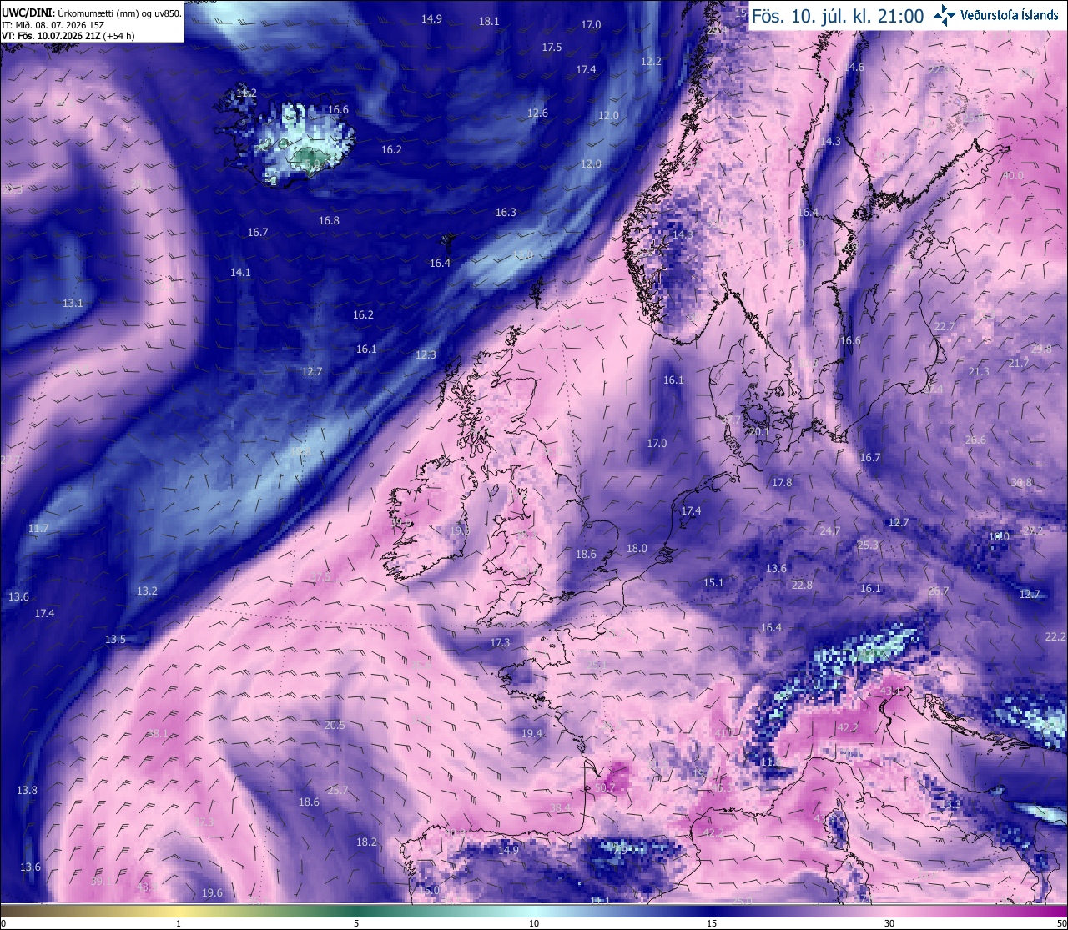Screen dimensions: 1068x930
Task: Click the 50.7 precipitable water value
Action: coord(605,787)
